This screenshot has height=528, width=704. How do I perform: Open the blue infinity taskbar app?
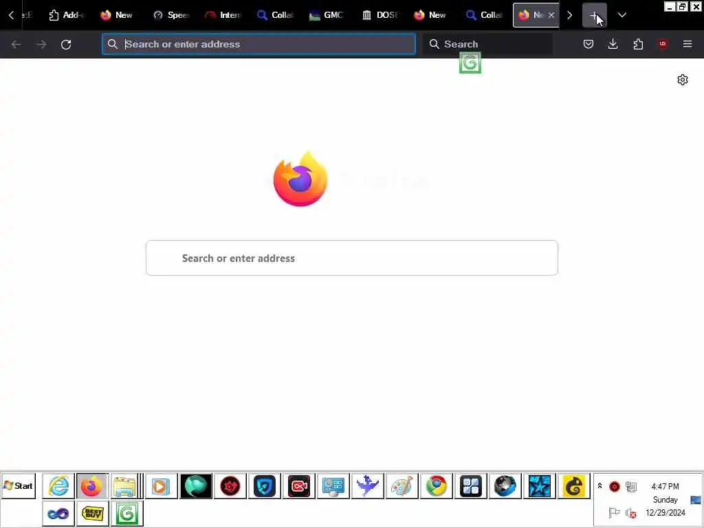tap(58, 513)
